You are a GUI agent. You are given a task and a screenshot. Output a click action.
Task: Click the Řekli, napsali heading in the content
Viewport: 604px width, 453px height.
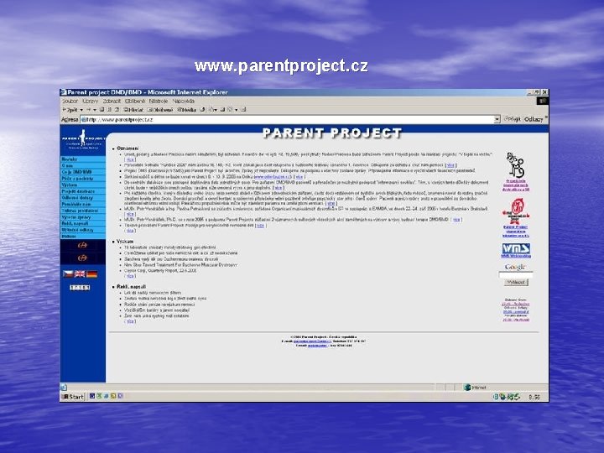(x=131, y=287)
